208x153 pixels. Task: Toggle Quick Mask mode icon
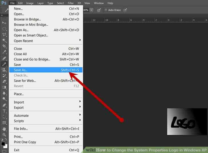(x=4, y=151)
